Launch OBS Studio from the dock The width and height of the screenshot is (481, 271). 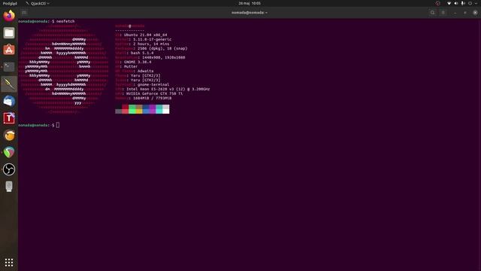click(x=9, y=169)
